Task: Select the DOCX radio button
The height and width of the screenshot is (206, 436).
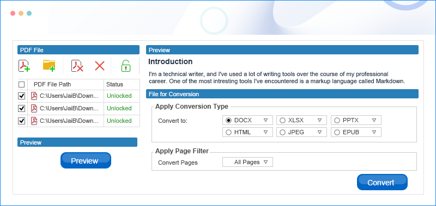Action: tap(228, 120)
